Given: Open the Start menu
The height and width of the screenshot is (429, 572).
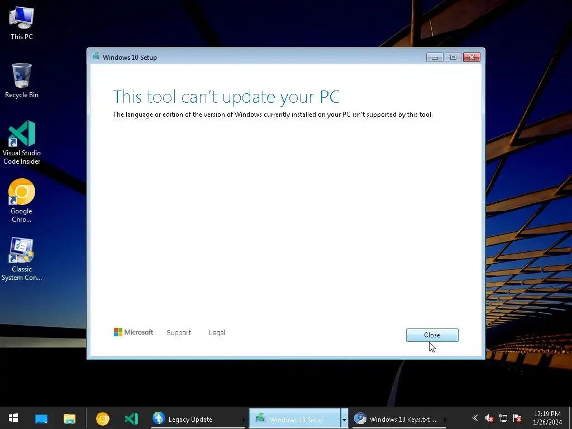Looking at the screenshot, I should pyautogui.click(x=13, y=418).
